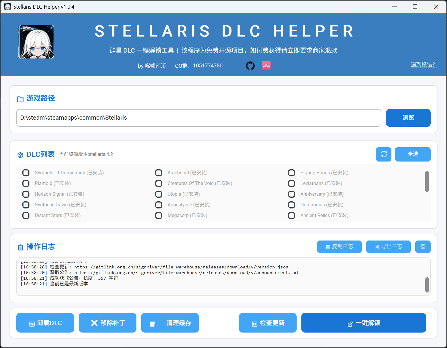Click the 一键解锁 one-click unlock button
Screen dimensions: 447x348
point(364,323)
